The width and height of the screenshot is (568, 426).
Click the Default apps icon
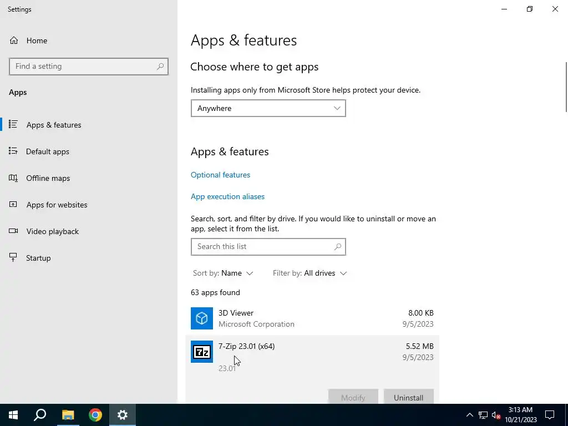(x=13, y=151)
